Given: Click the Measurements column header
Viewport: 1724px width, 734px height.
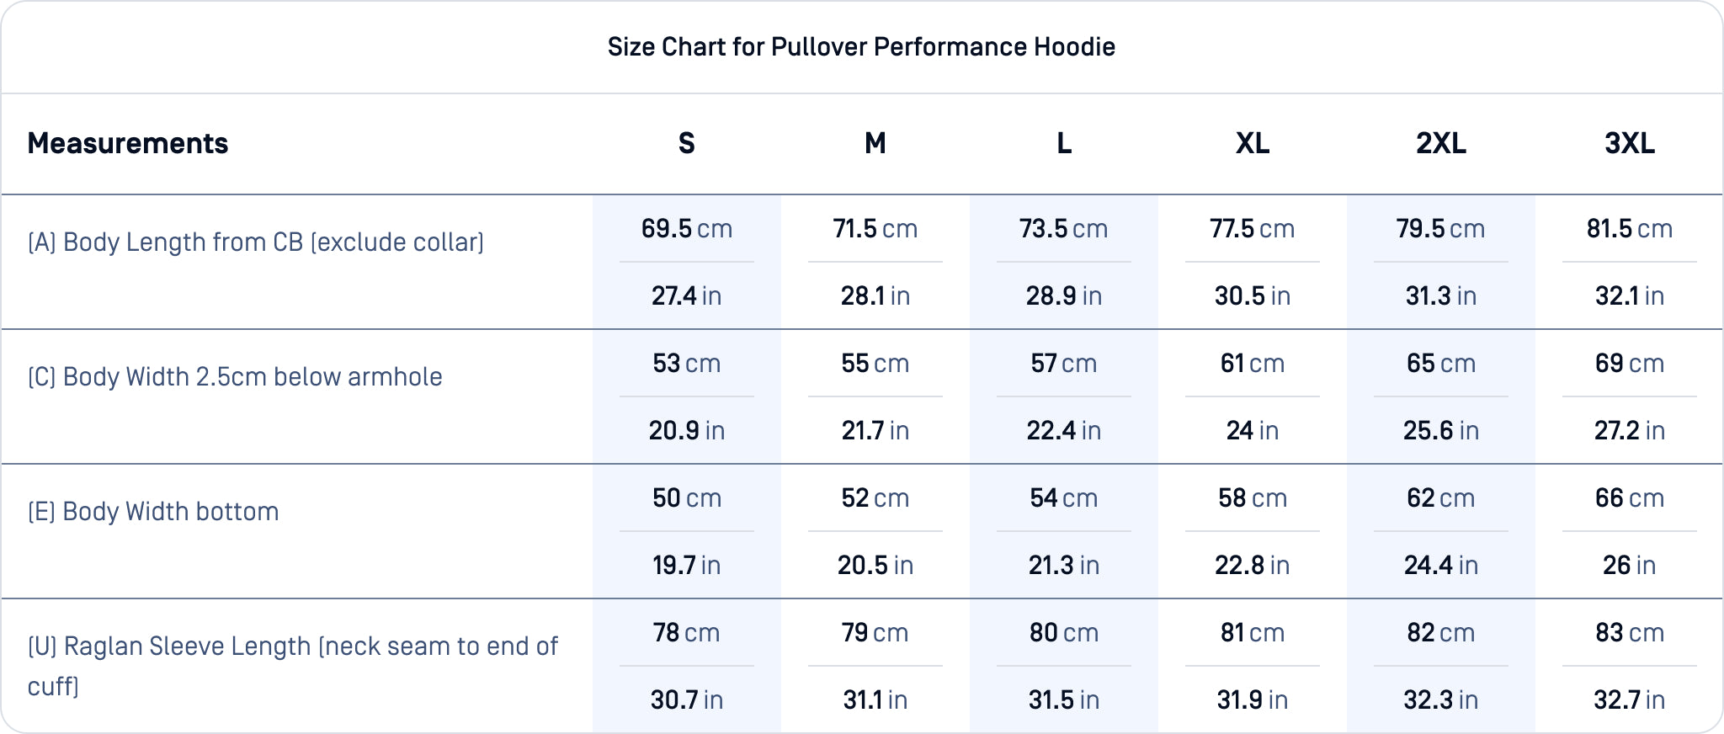Looking at the screenshot, I should pos(128,143).
